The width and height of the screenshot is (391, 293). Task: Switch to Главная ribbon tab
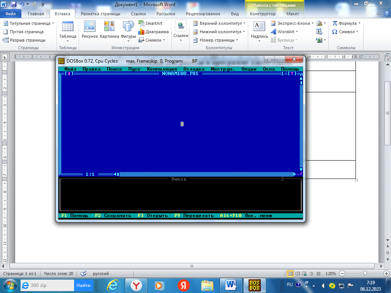(x=36, y=14)
